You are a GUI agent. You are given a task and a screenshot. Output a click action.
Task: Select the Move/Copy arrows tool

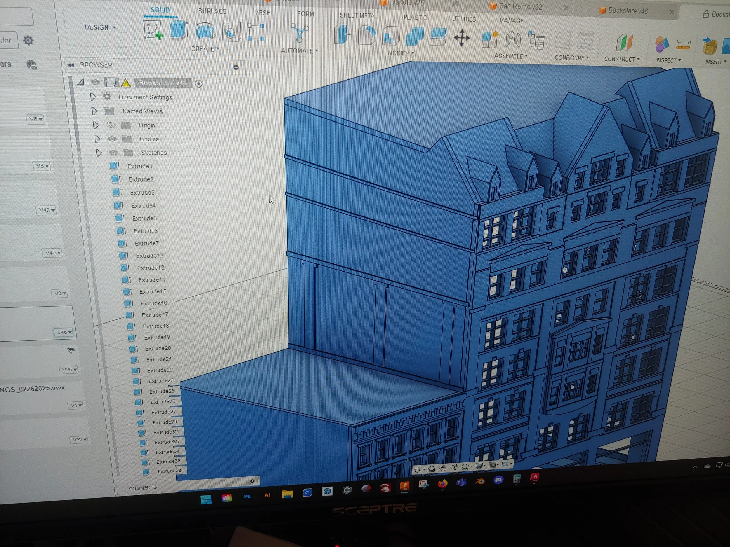point(462,38)
